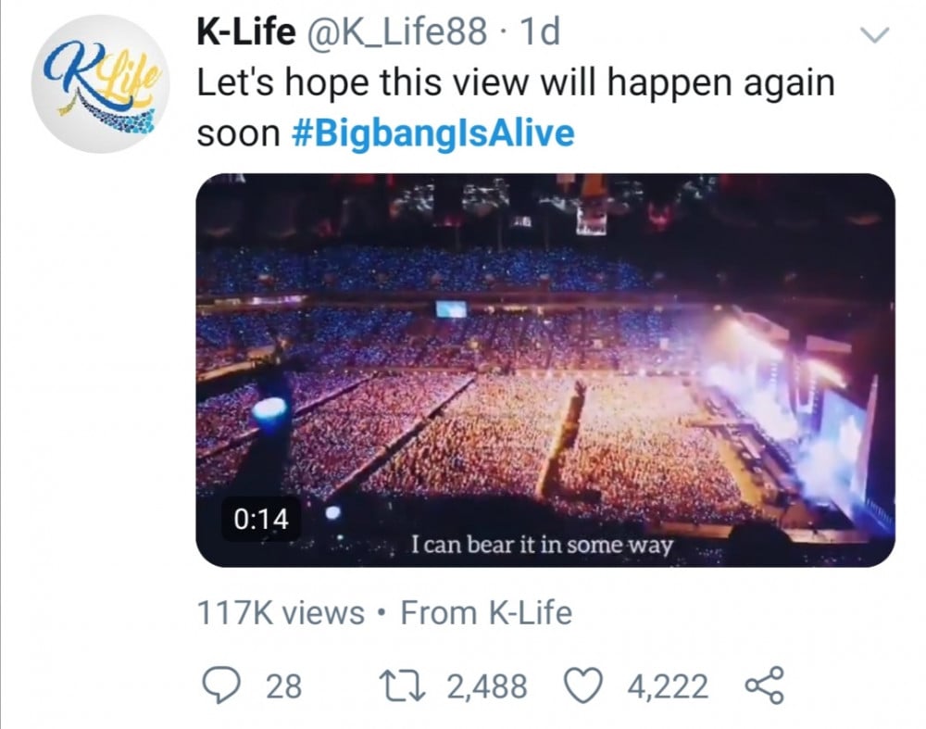
Task: Open the tweet's 1d timestamp
Action: pos(541,34)
